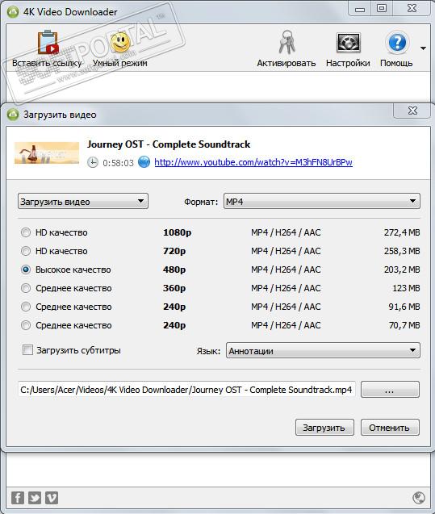Click globe icon before YouTube URL
435x514 pixels.
[x=144, y=162]
